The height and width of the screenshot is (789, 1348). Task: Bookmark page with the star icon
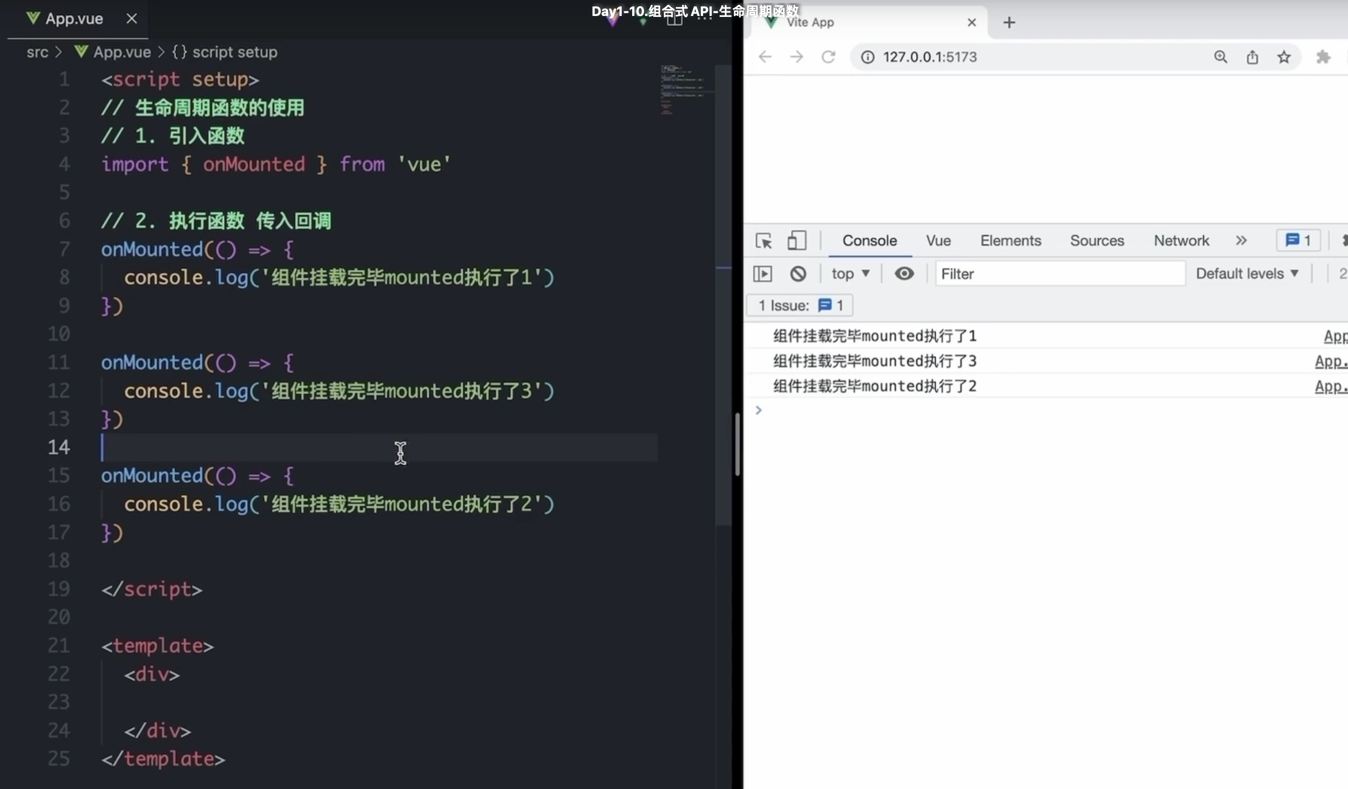pos(1284,57)
